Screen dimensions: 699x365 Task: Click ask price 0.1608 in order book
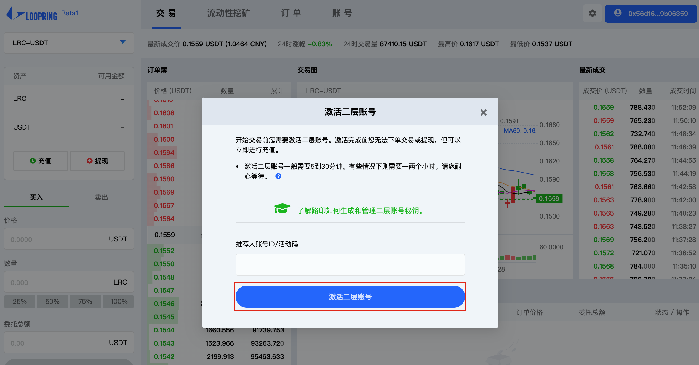[164, 113]
